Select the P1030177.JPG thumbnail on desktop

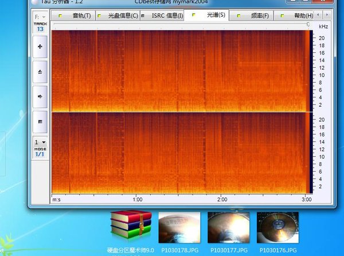229,227
